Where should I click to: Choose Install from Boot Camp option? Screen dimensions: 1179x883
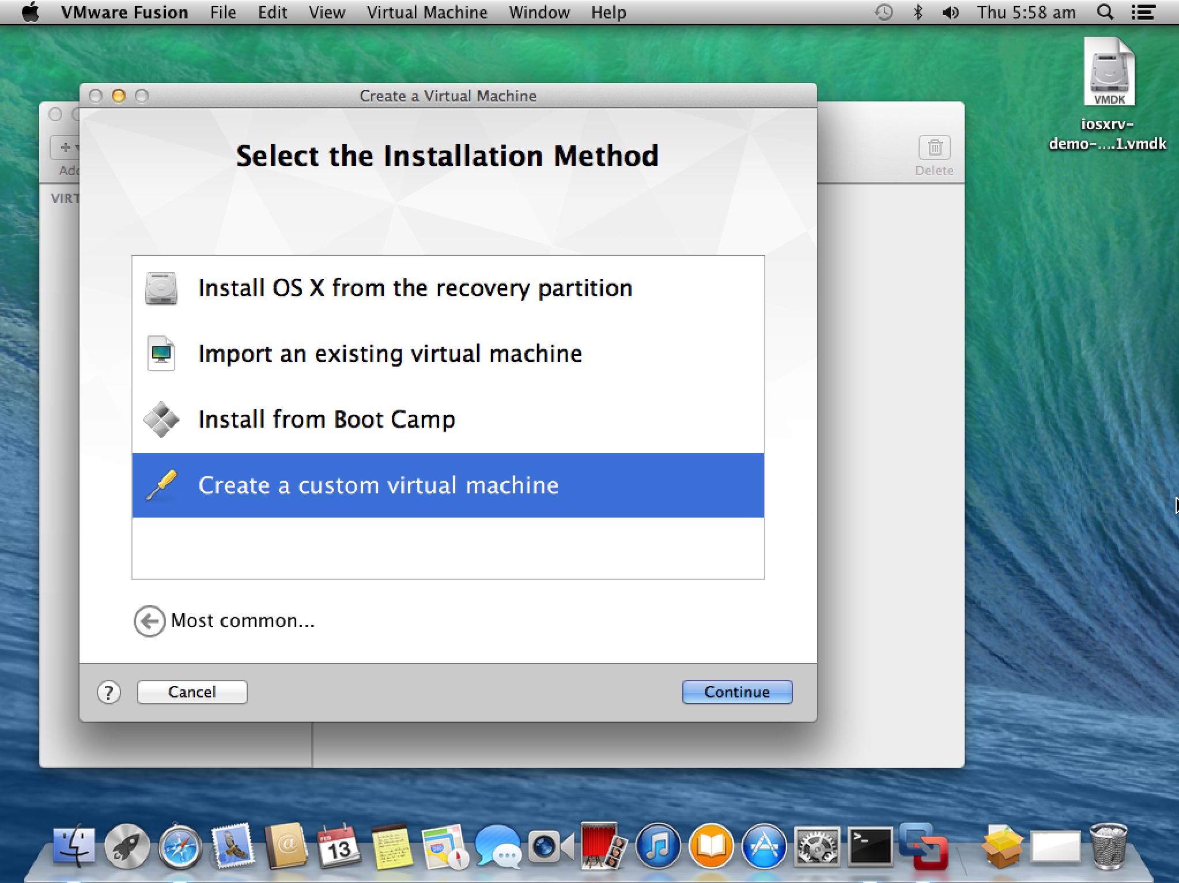click(x=448, y=420)
